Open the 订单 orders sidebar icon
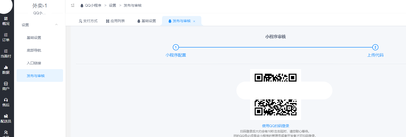The image size is (406, 137). [x=6, y=35]
